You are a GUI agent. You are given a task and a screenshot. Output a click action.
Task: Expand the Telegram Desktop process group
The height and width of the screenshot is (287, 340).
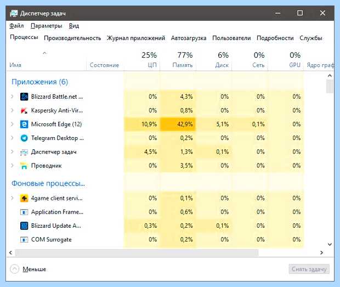tap(12, 138)
